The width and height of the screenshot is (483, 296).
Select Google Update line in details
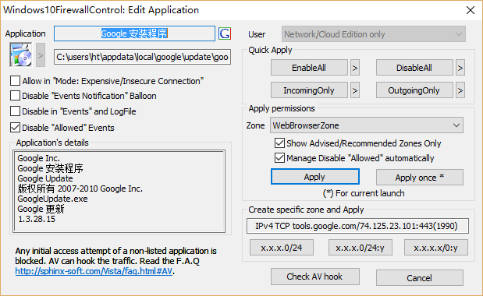(x=45, y=178)
